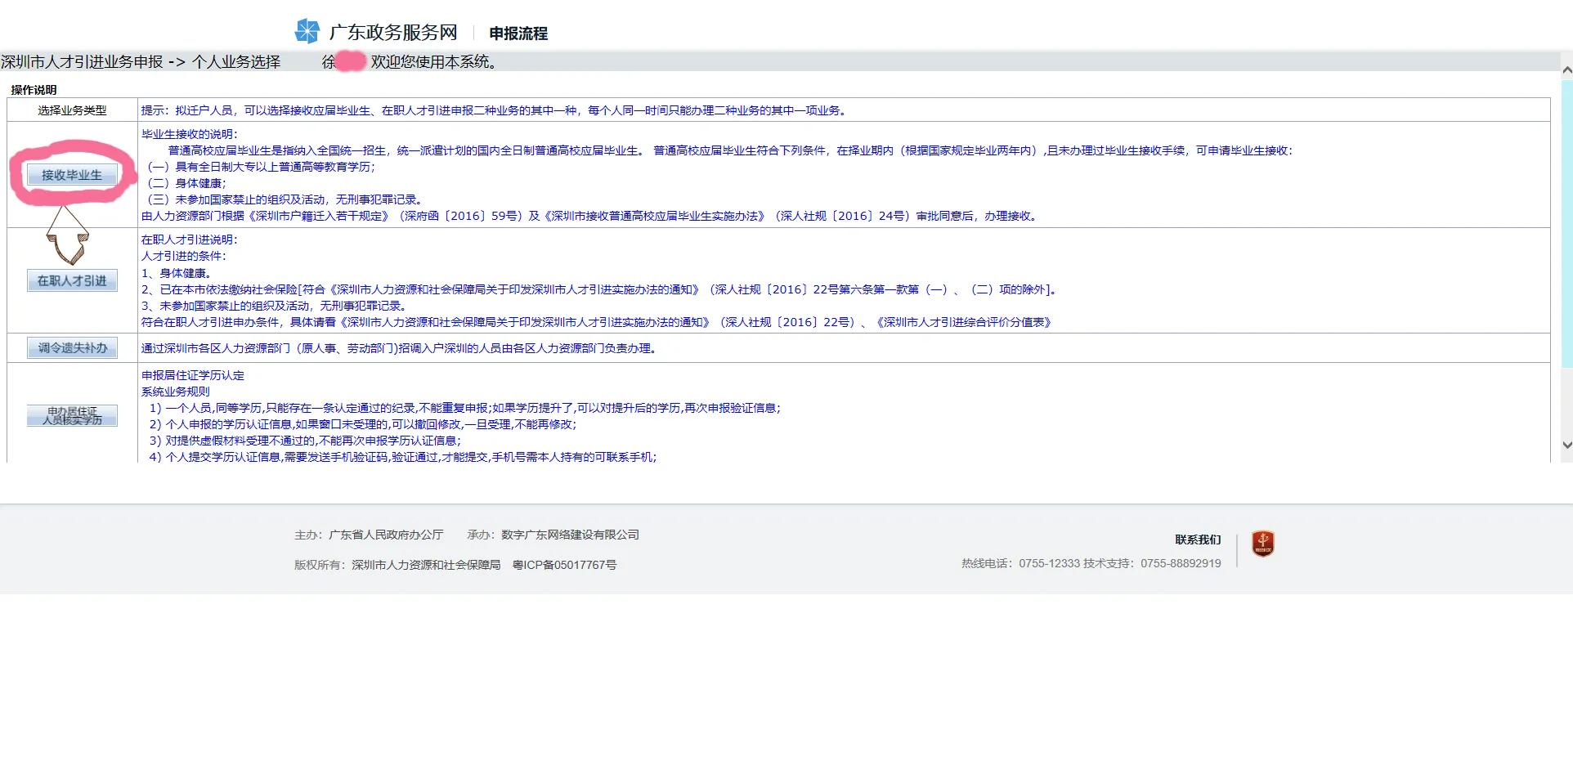Click 数字广东网络建设有限公司 in the footer
Viewport: 1573px width, 770px height.
pos(570,535)
